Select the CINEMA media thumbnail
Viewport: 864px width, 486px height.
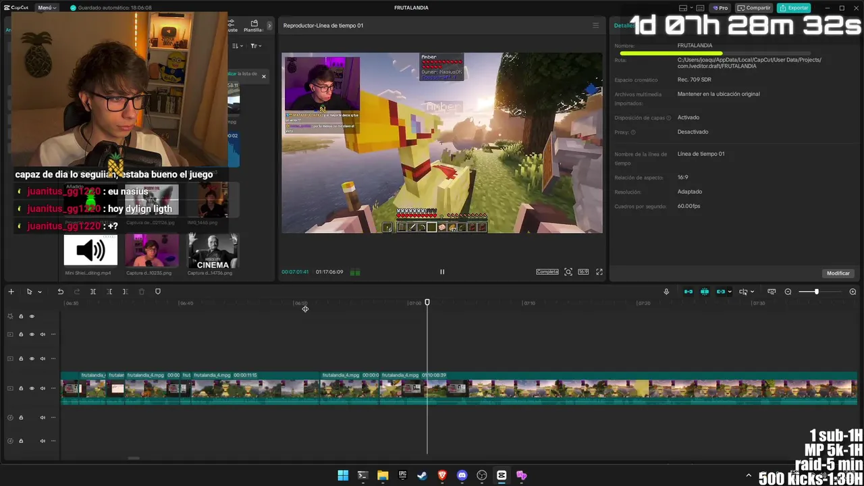[x=213, y=250]
